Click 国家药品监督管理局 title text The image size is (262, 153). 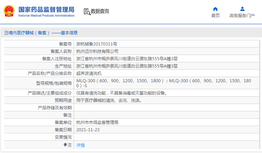[x=46, y=10]
